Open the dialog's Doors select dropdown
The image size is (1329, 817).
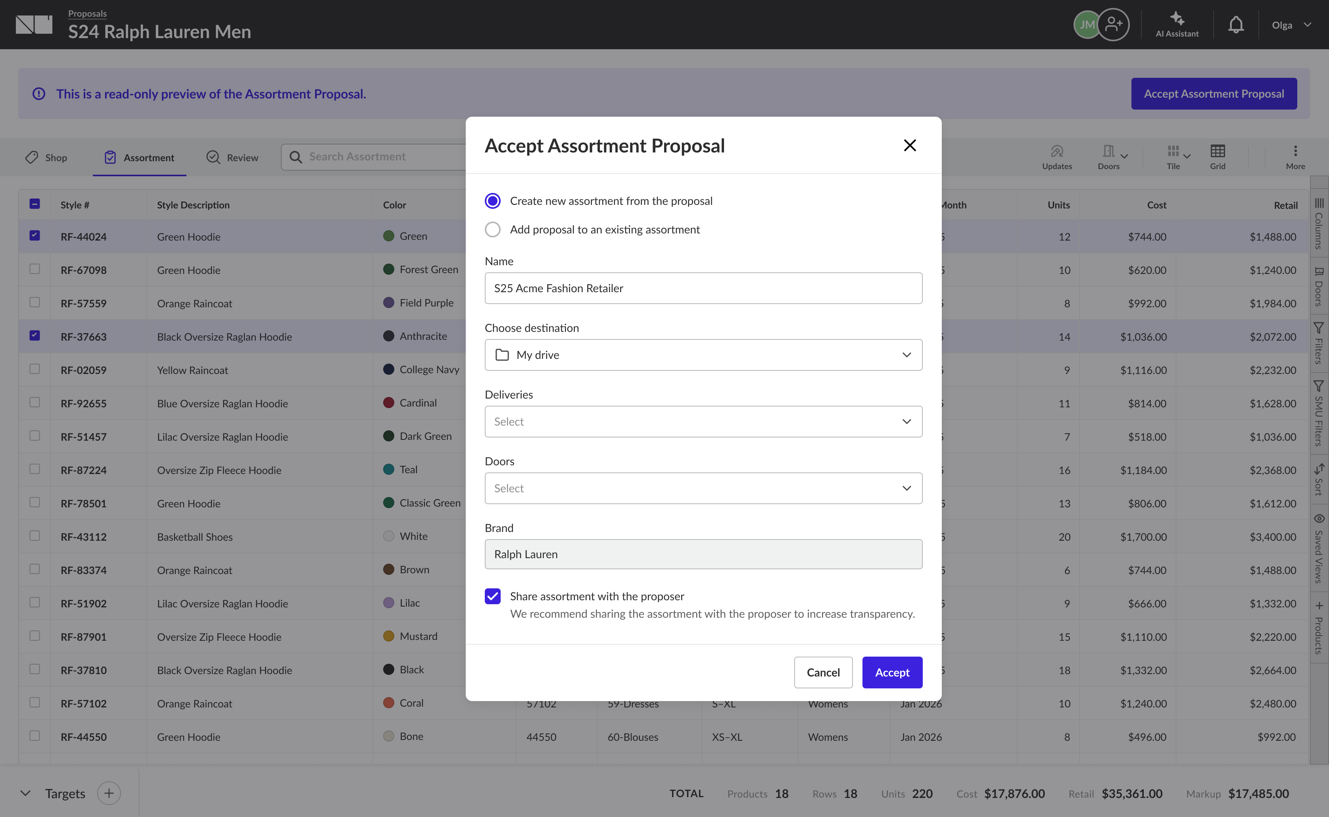703,488
